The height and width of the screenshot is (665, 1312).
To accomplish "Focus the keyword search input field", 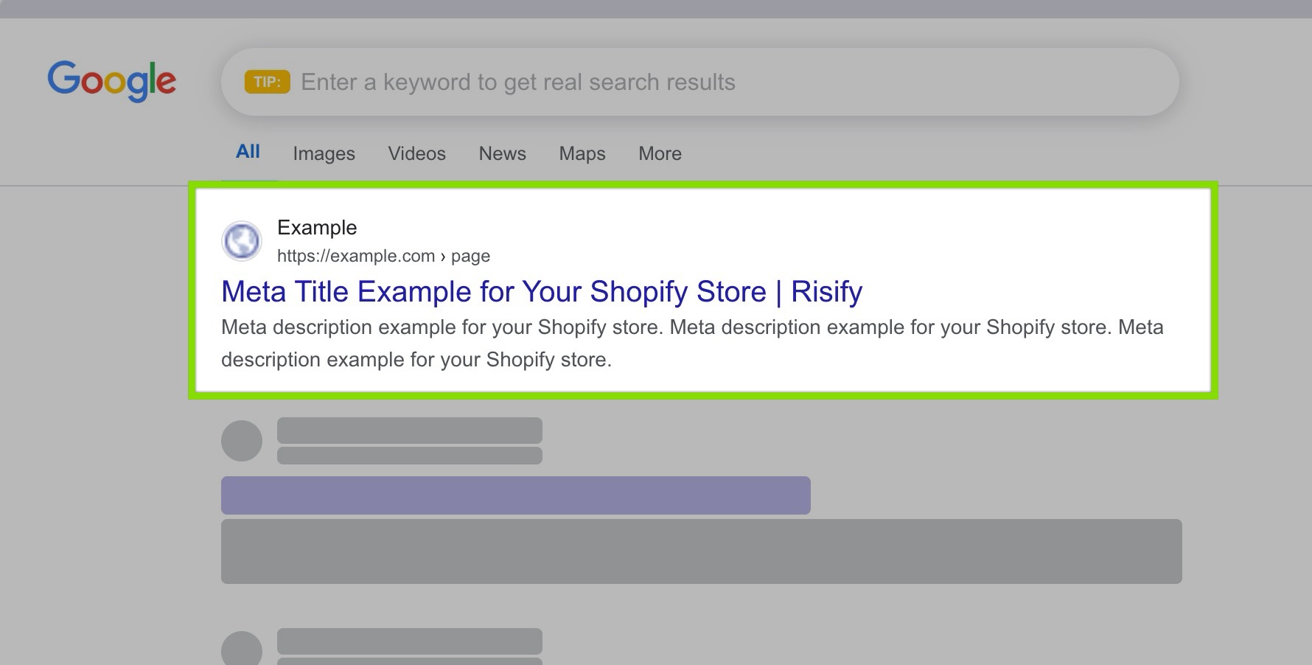I will click(699, 82).
